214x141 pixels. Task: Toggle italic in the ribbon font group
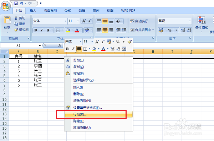pos(42,30)
